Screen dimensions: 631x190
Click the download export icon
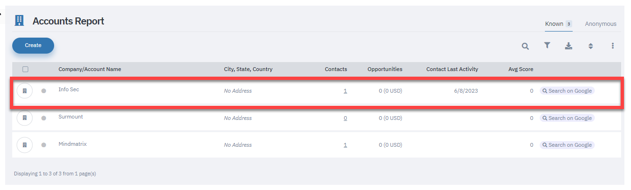click(x=569, y=46)
